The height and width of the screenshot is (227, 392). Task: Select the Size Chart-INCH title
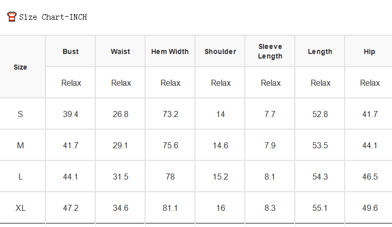pyautogui.click(x=53, y=17)
